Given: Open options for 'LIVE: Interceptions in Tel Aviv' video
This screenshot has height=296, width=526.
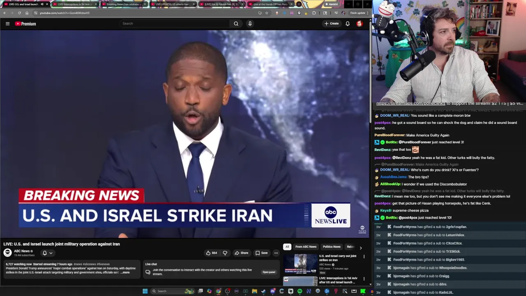Looking at the screenshot, I should click(x=364, y=279).
